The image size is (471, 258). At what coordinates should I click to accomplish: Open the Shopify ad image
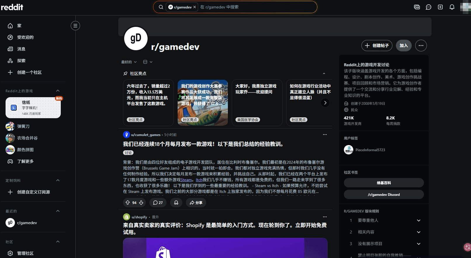pyautogui.click(x=225, y=248)
